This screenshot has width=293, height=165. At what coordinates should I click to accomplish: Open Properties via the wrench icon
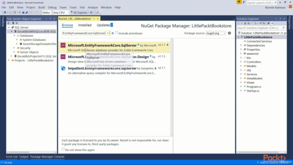[x=268, y=23]
